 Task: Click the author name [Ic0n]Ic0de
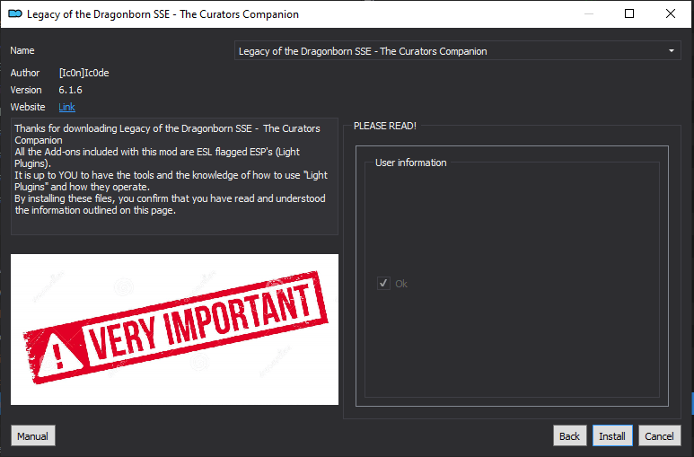tap(84, 73)
